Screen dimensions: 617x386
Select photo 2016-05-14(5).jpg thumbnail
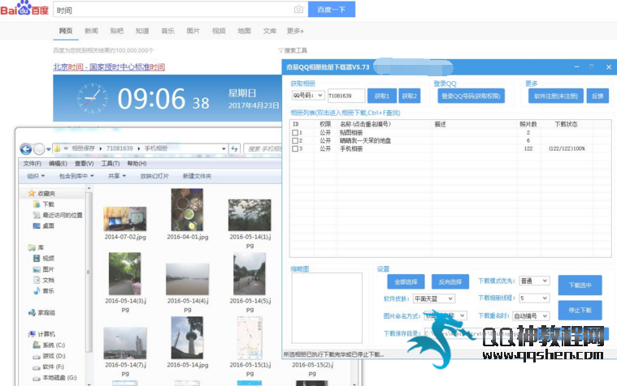tap(250, 274)
